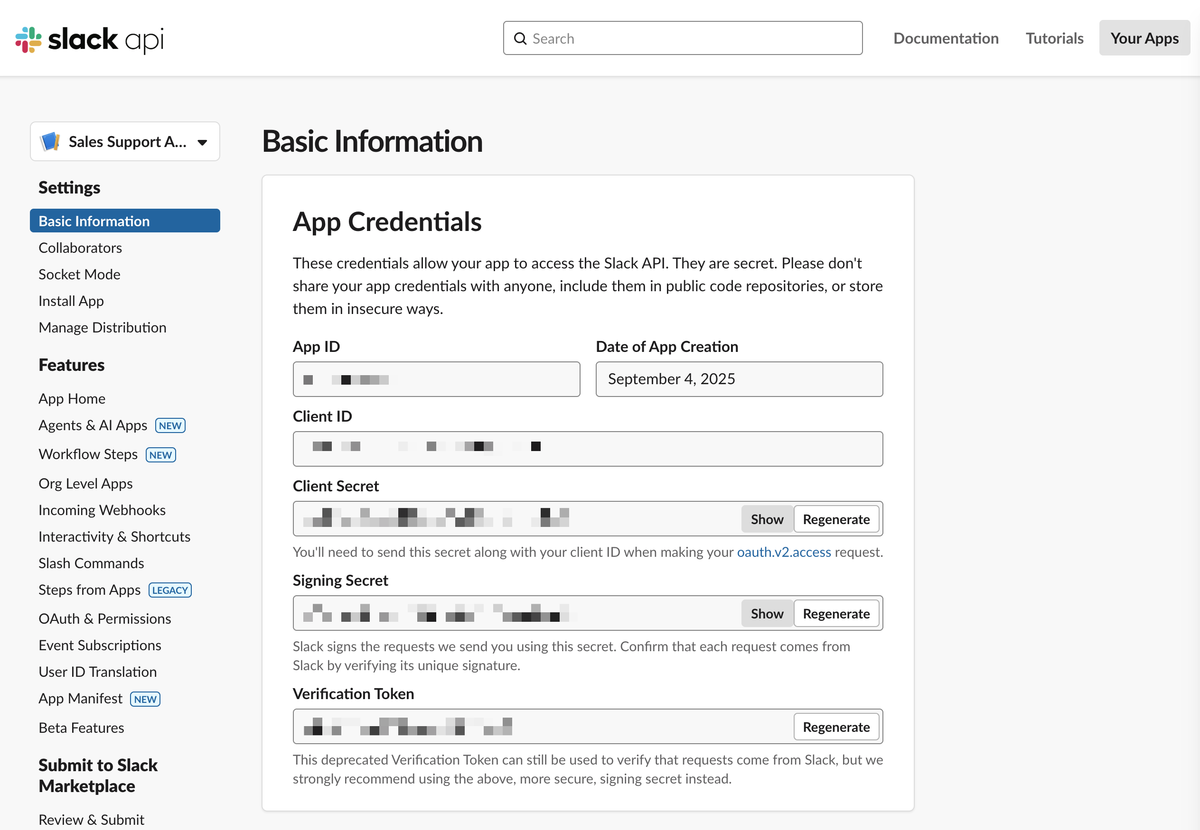
Task: Select Collaborators in the sidebar
Action: point(80,248)
